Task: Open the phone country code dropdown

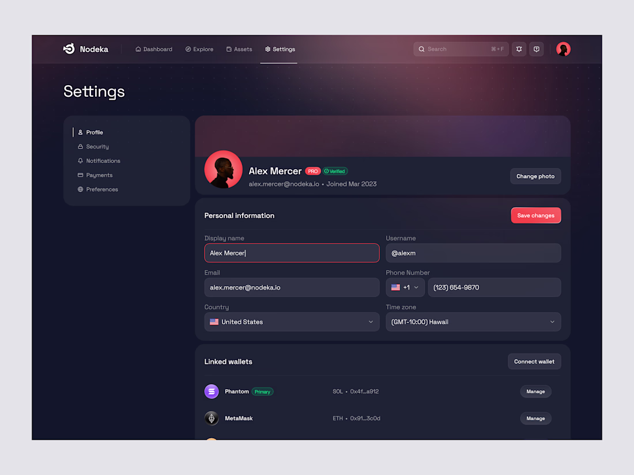Action: click(405, 287)
